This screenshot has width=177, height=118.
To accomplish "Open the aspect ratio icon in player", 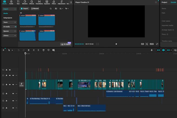I will coord(142,44).
